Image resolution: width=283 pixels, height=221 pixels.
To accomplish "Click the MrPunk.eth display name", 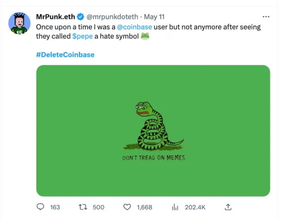I will [56, 17].
